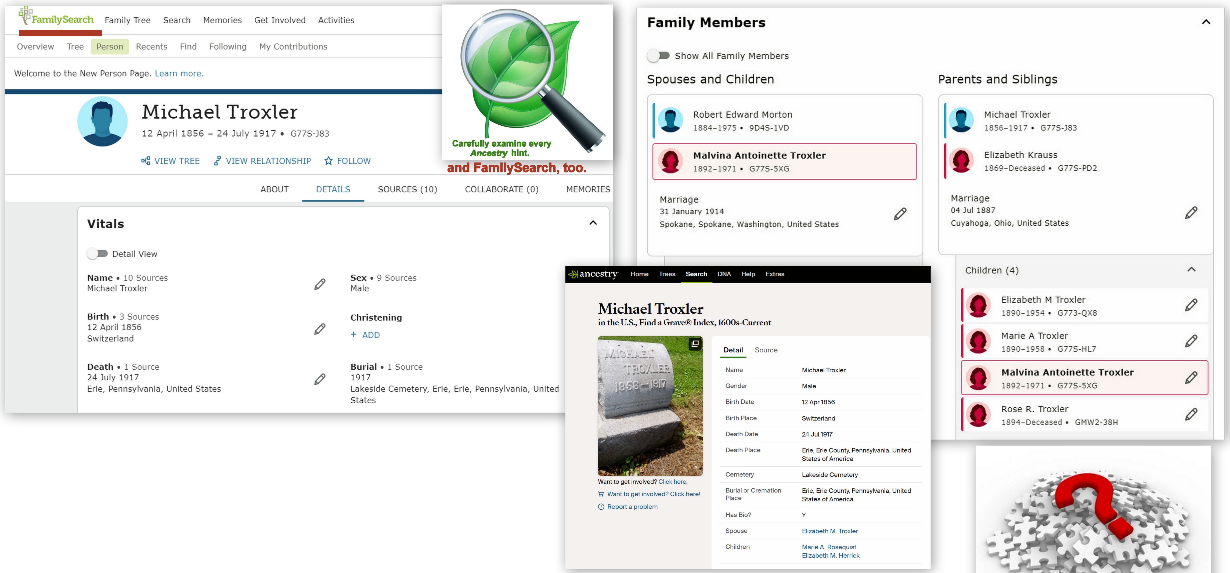The height and width of the screenshot is (573, 1230).
Task: Edit the Cuyahoga marriage event pencil
Action: (x=1191, y=212)
